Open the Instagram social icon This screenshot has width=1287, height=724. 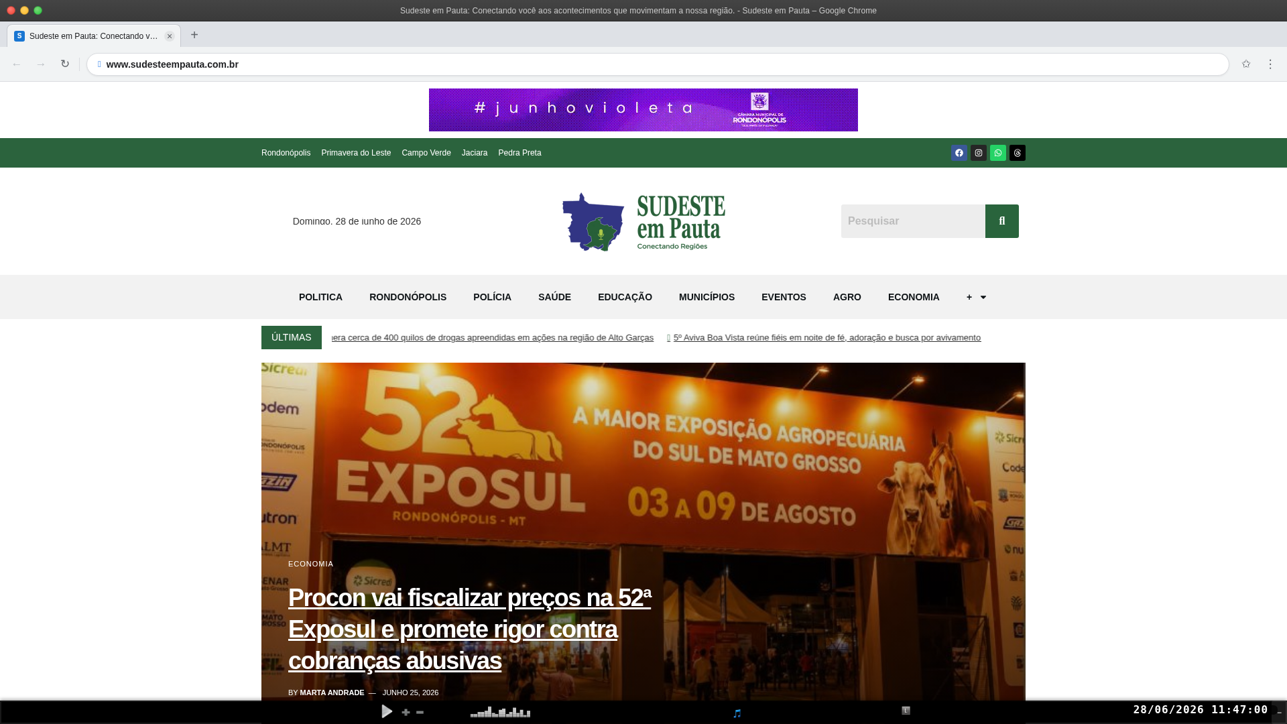979,153
